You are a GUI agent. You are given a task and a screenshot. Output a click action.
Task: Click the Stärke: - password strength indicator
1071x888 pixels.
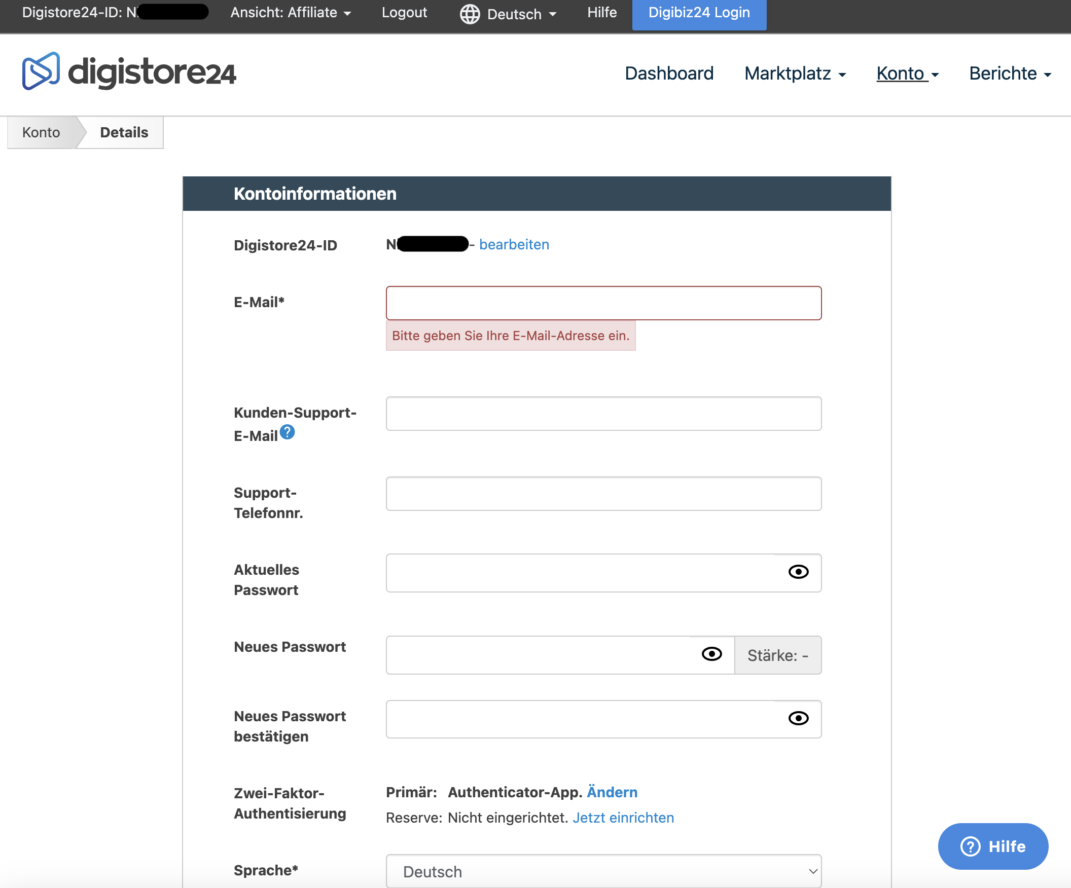[x=778, y=655]
